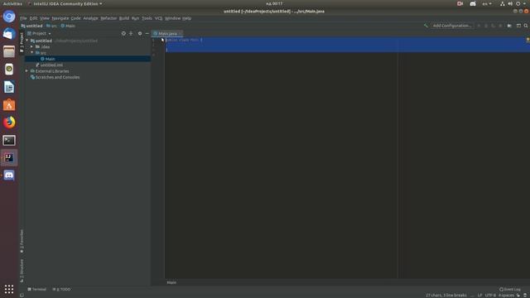530x298 pixels.
Task: Hide the Project panel with minus icon
Action: click(147, 33)
